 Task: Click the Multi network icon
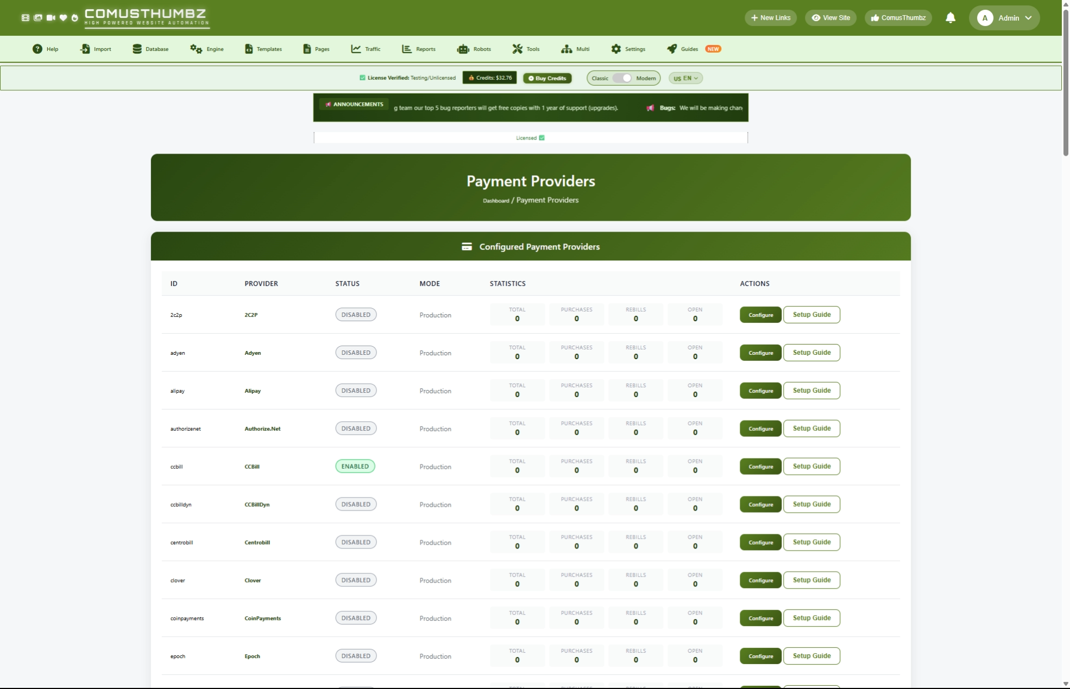567,49
